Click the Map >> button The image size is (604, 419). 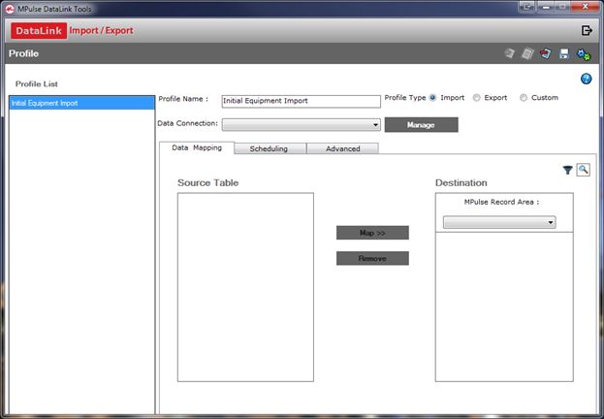[x=372, y=233]
